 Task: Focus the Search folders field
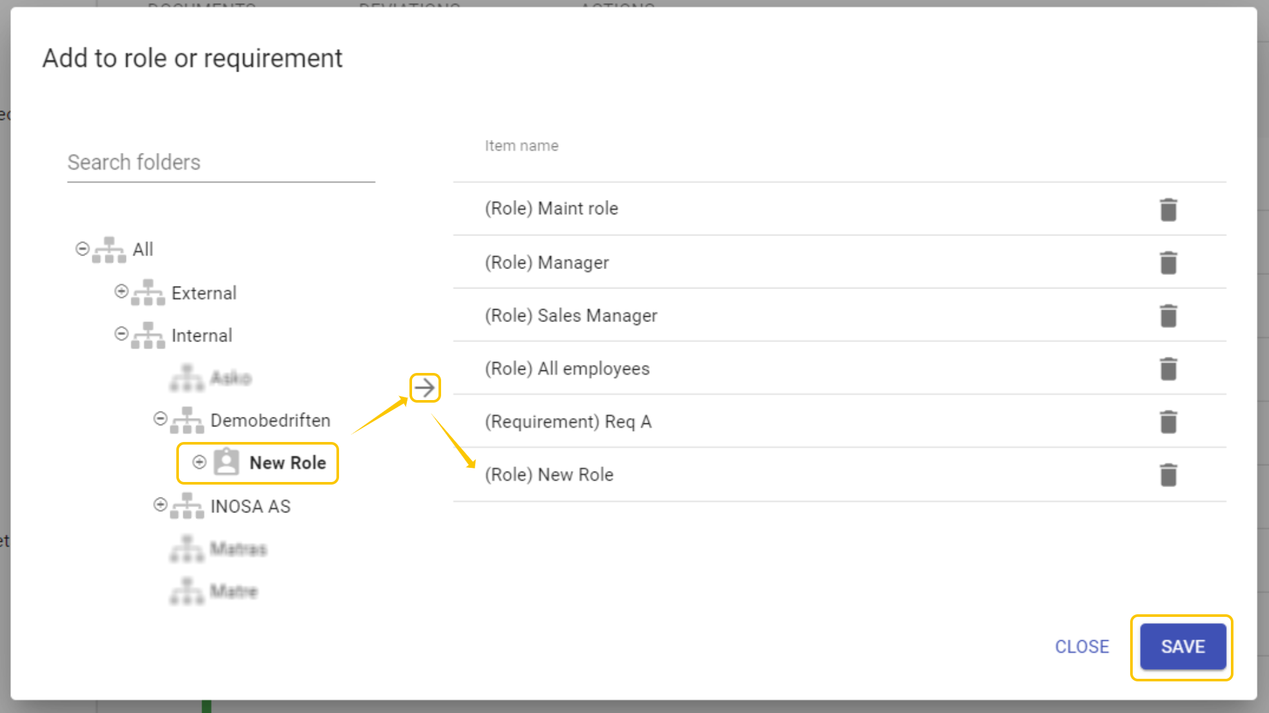pos(220,163)
